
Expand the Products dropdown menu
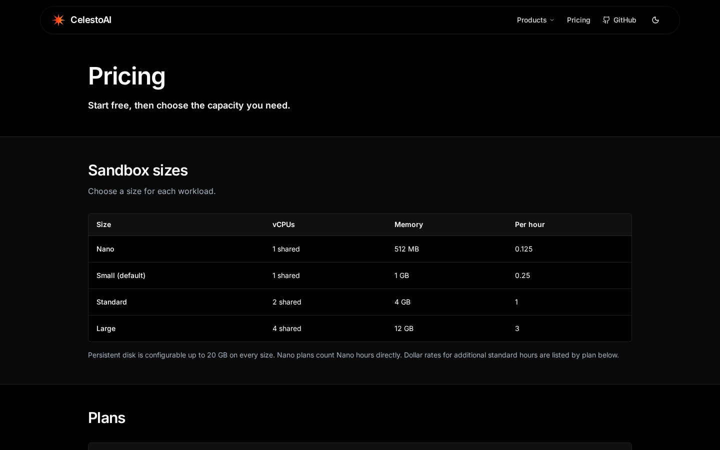tap(535, 20)
